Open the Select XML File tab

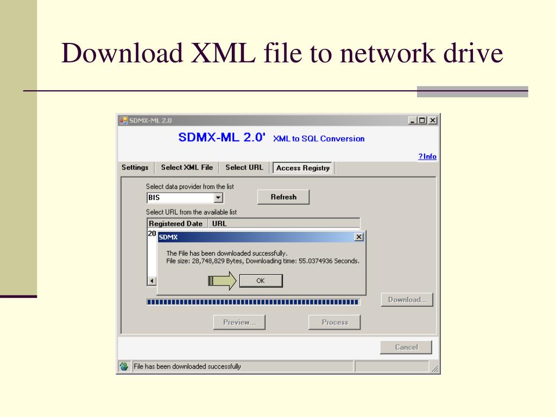[x=187, y=167]
